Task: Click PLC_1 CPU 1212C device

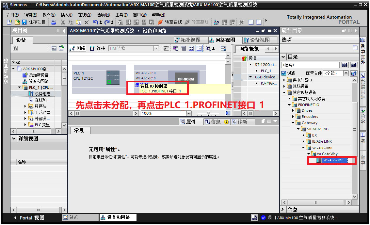Action: pyautogui.click(x=99, y=79)
